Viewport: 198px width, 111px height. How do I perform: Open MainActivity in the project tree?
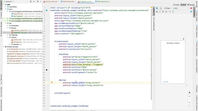pyautogui.click(x=18, y=14)
